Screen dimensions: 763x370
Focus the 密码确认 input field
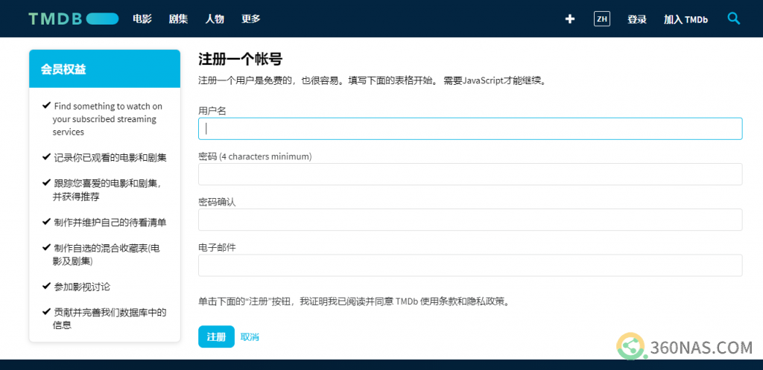(x=470, y=220)
